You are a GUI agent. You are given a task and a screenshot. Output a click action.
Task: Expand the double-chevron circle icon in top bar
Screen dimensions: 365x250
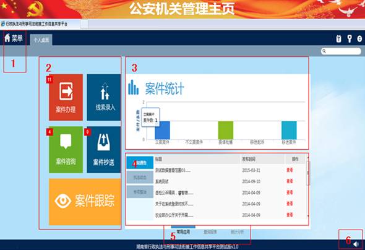359,38
